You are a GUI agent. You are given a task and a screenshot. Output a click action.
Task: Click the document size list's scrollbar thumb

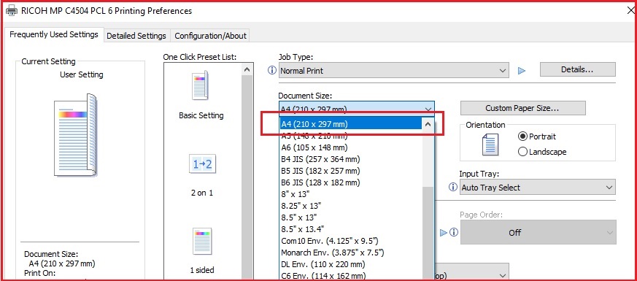tap(428, 234)
